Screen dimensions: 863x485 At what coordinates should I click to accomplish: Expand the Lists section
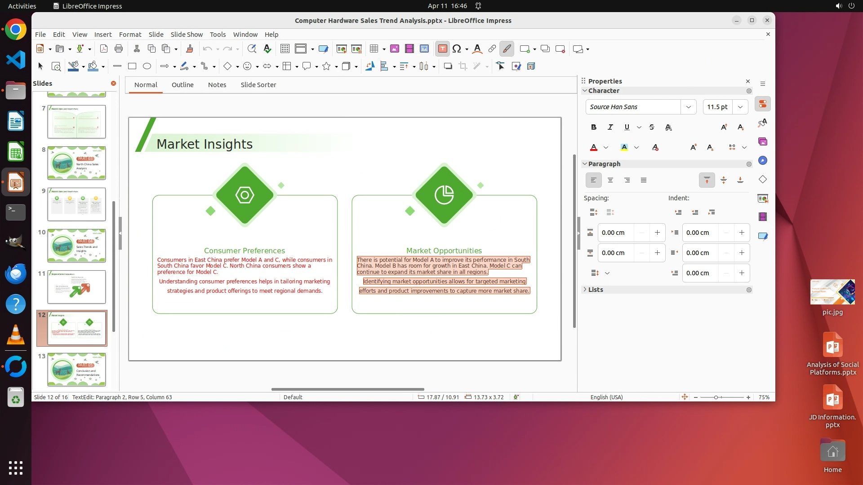pyautogui.click(x=596, y=290)
